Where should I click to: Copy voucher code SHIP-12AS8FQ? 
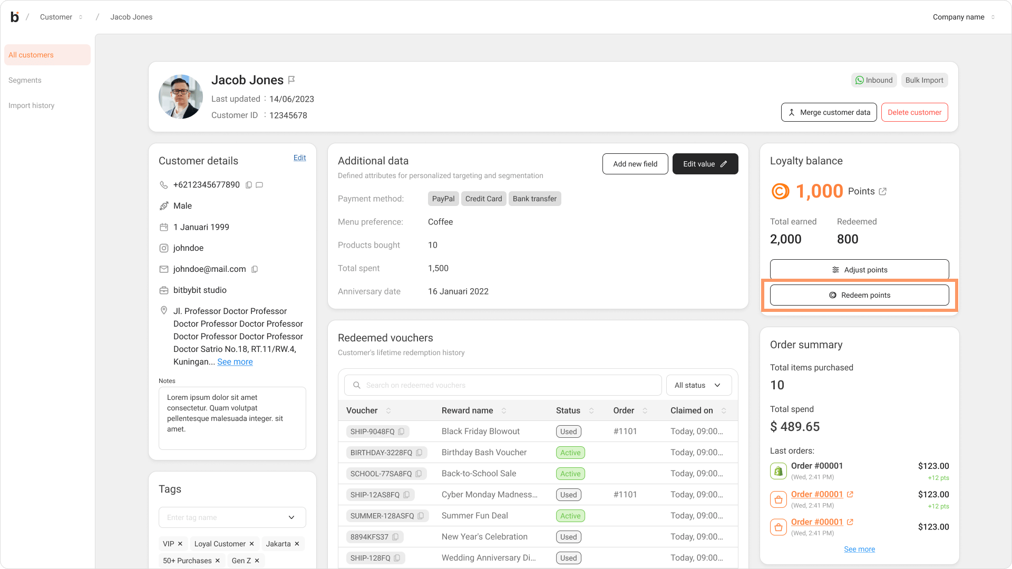click(x=406, y=495)
